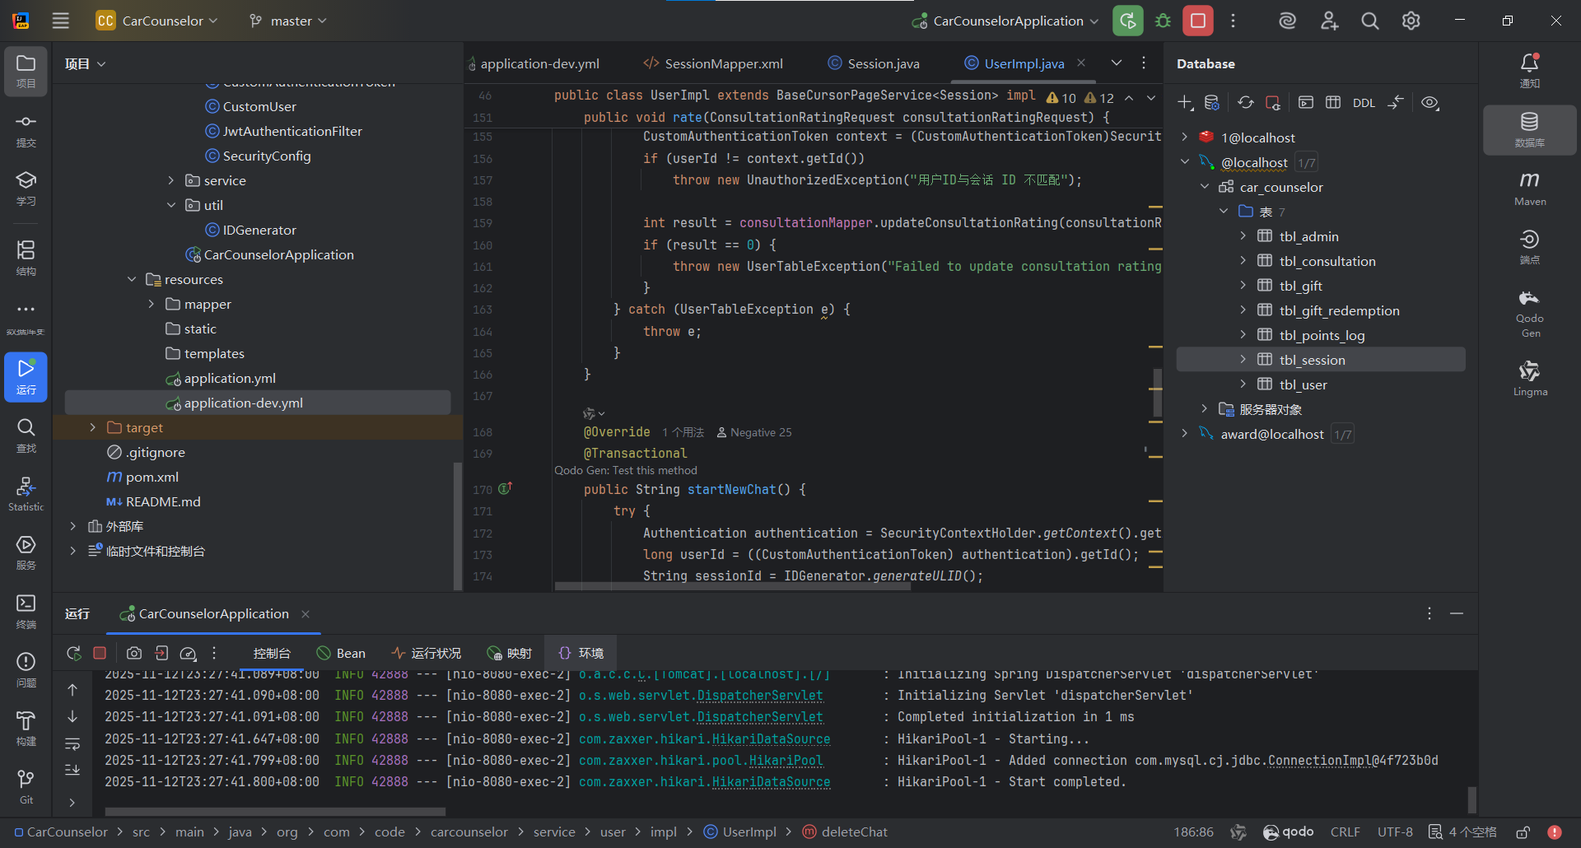This screenshot has width=1581, height=848.
Task: Switch to SessionMapper.xml tab
Action: (x=713, y=63)
